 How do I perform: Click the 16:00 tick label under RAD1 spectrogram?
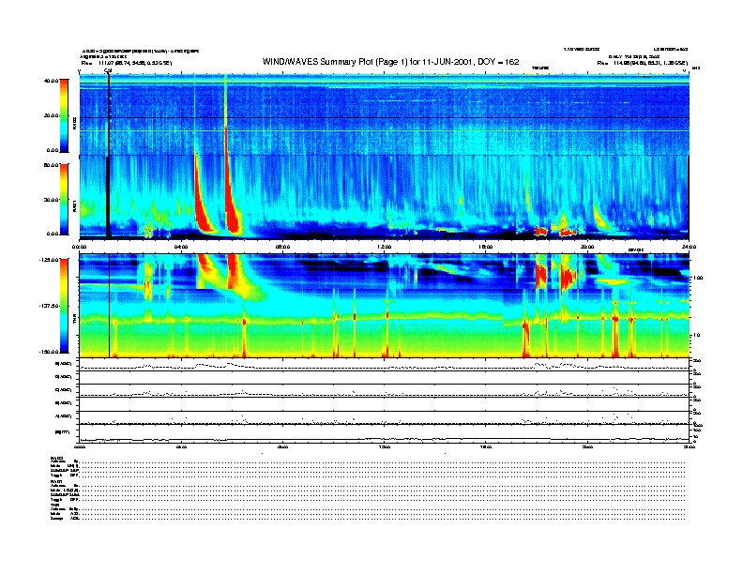(485, 247)
